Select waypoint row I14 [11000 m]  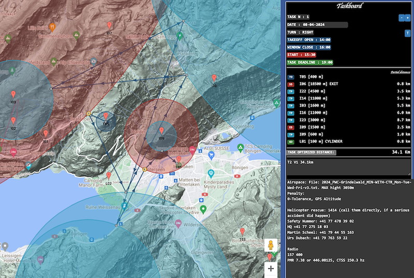[x=348, y=99]
